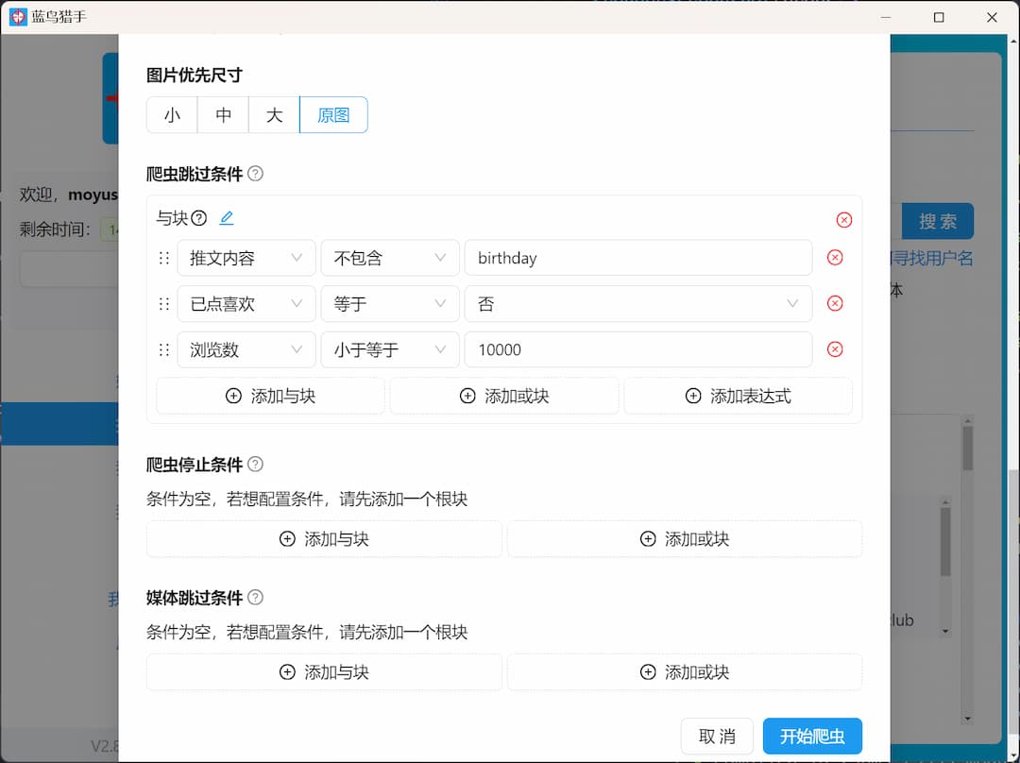The image size is (1020, 763).
Task: Select the 大 size tab
Action: [x=273, y=114]
